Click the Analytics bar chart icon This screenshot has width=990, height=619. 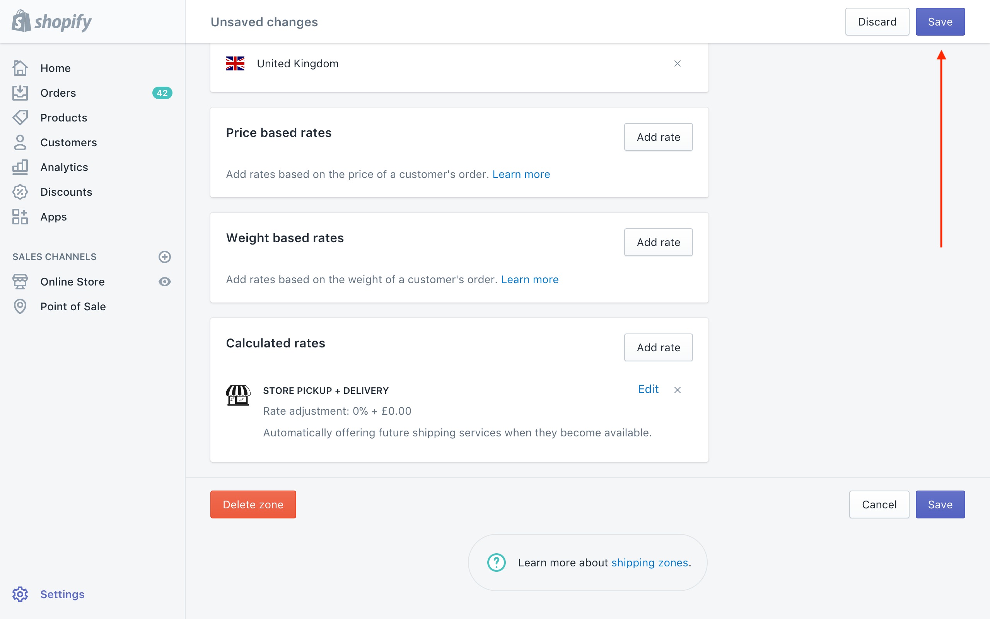pyautogui.click(x=20, y=167)
